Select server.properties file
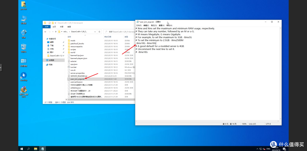 [78, 73]
